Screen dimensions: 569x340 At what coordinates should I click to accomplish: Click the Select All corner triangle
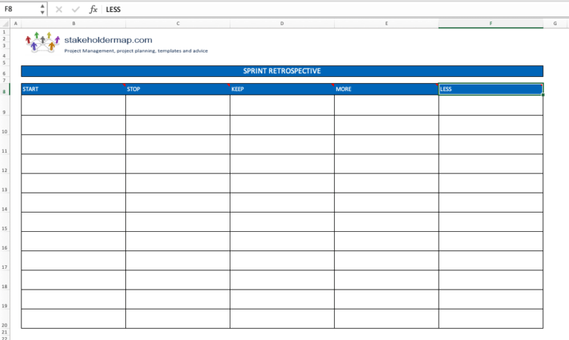tap(5, 24)
